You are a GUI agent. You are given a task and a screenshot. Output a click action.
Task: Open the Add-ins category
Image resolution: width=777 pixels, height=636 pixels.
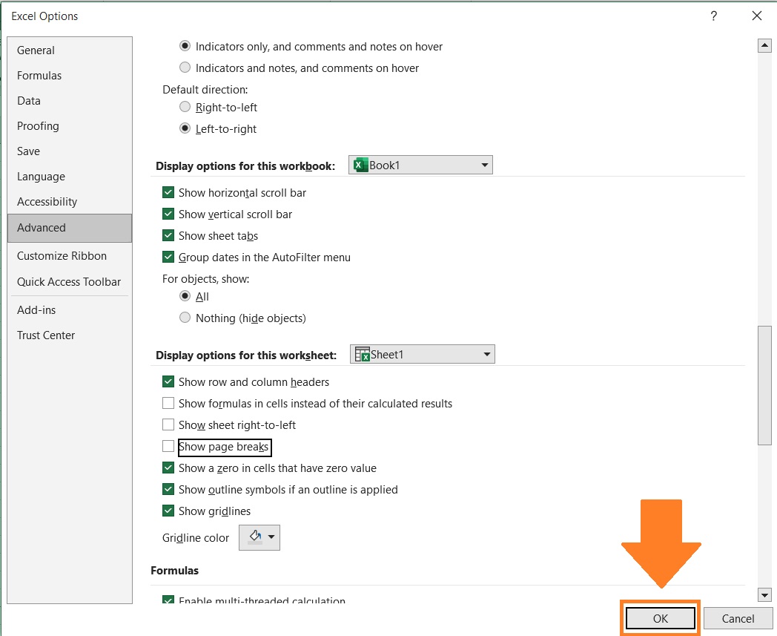(70, 310)
